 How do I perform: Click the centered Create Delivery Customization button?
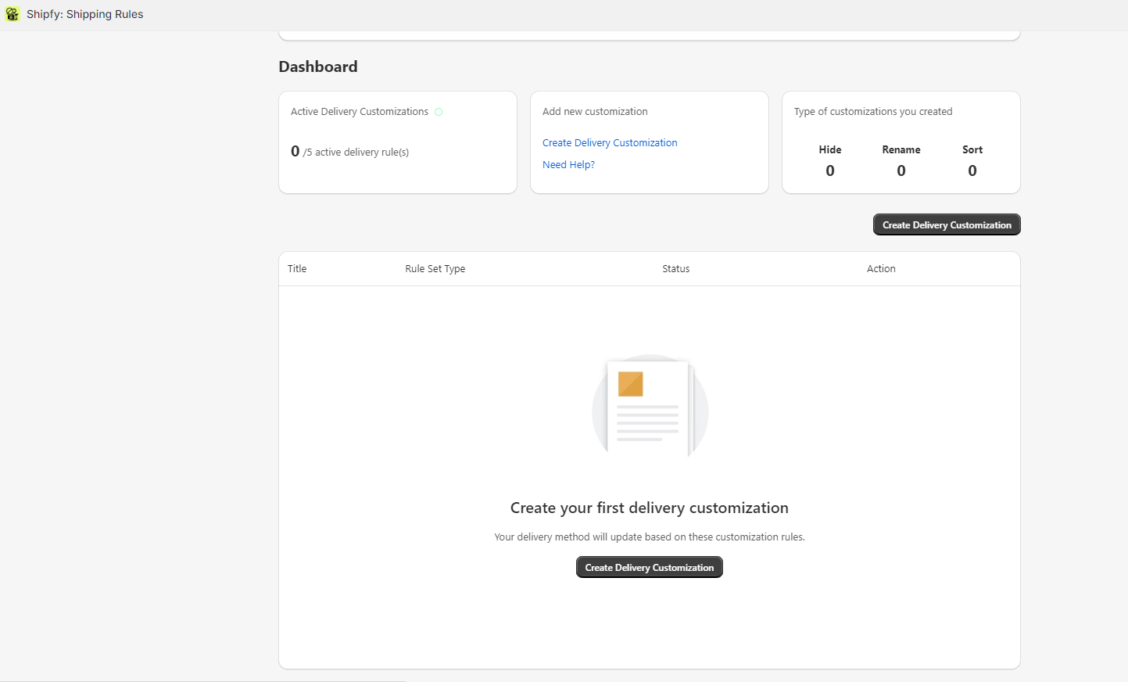pyautogui.click(x=649, y=567)
